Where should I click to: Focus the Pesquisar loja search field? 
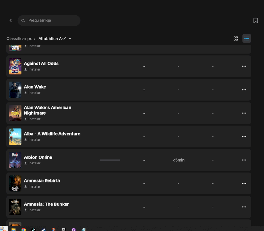tap(49, 20)
